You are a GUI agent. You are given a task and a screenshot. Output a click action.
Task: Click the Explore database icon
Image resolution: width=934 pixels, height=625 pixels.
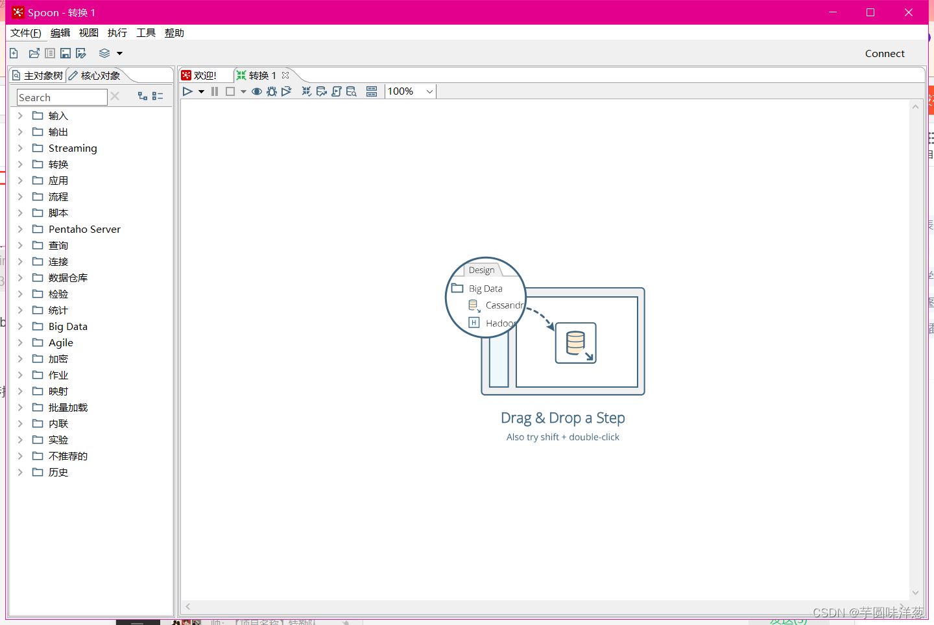(x=352, y=91)
